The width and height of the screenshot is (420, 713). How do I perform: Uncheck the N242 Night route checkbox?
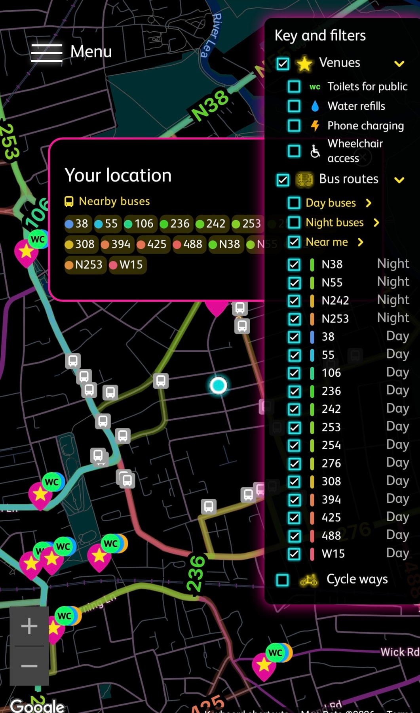[x=294, y=301]
